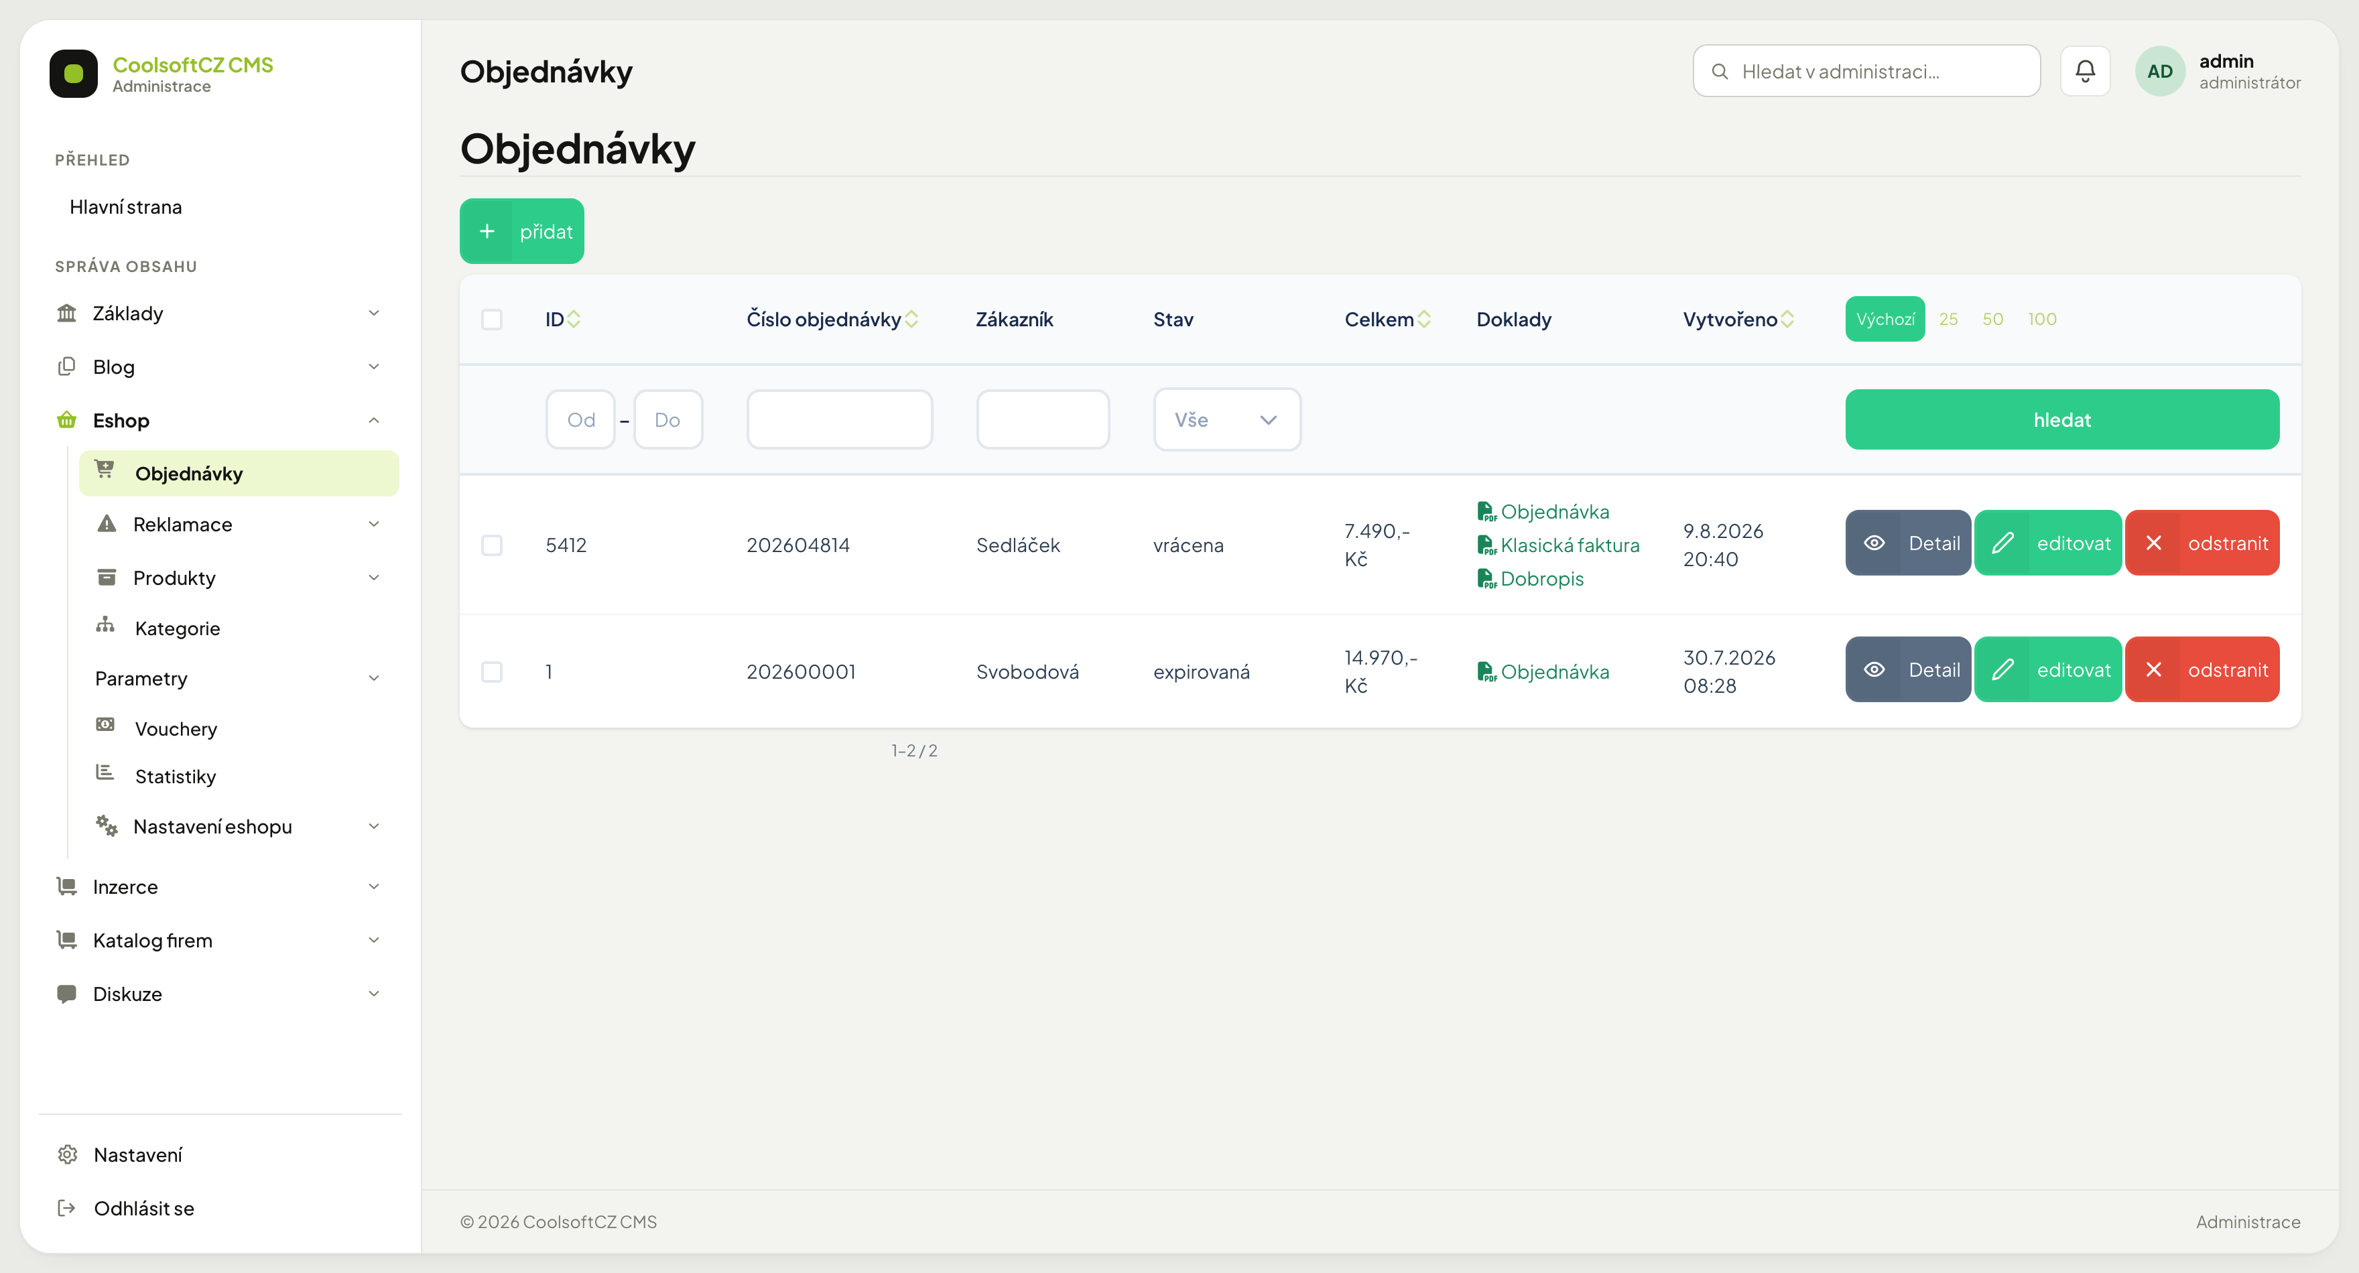Toggle the select-all checkbox in the table header
The height and width of the screenshot is (1273, 2359).
pyautogui.click(x=492, y=319)
